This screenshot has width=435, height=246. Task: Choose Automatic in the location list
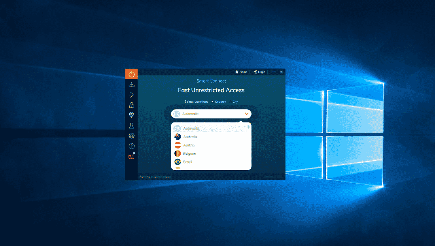tap(210, 128)
